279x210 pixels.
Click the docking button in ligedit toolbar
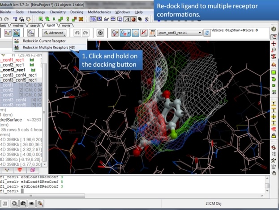(x=17, y=33)
